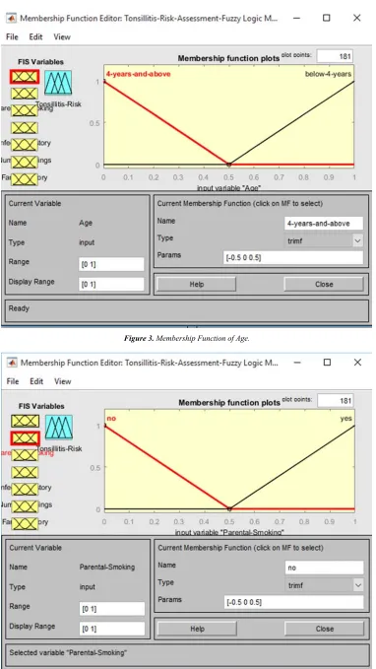
Task: Click 'Figure 3. Membership Function of Age' caption
Action: [x=186, y=338]
